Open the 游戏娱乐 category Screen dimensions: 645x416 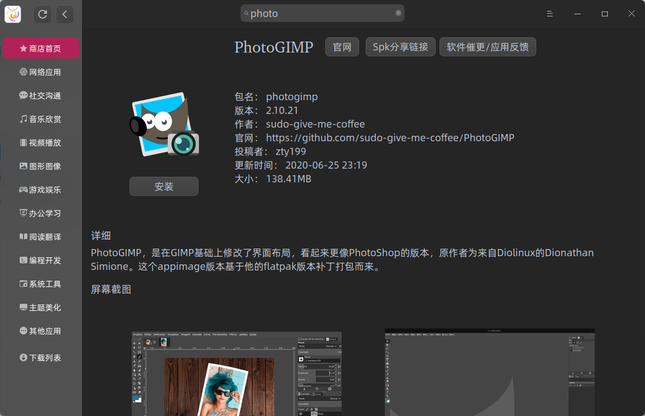pyautogui.click(x=41, y=189)
